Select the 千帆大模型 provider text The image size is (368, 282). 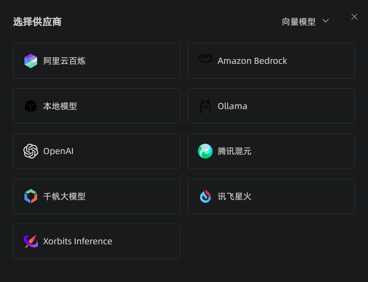[x=64, y=197]
